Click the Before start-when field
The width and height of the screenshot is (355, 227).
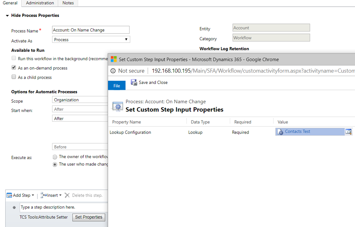80,147
